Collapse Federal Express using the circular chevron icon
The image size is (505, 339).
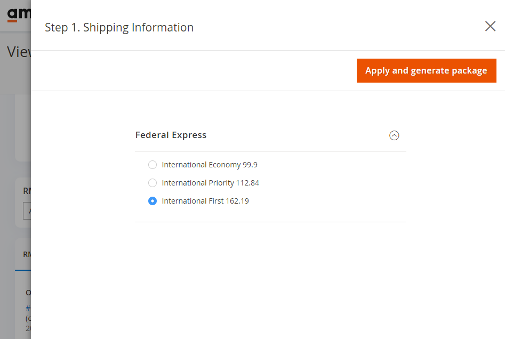[x=394, y=135]
